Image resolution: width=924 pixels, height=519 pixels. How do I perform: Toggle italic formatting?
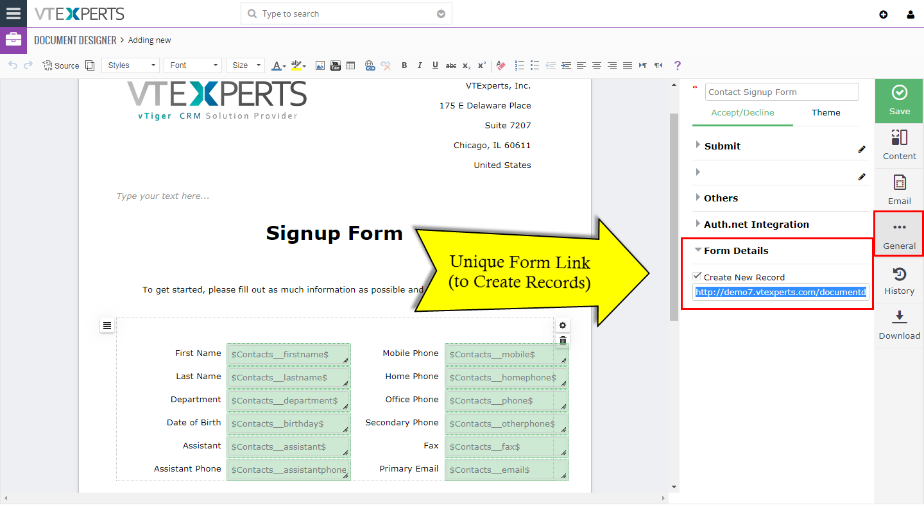[420, 65]
